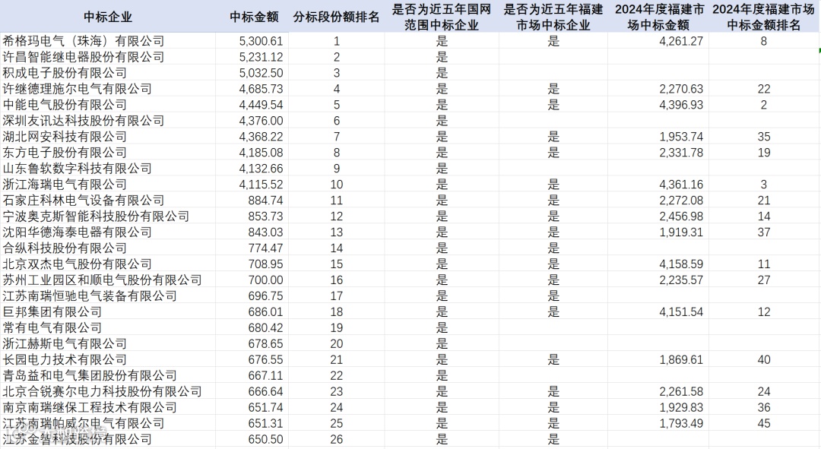Select cell 希格玛电气（珠海）有限公司
821x449 pixels.
[108, 41]
